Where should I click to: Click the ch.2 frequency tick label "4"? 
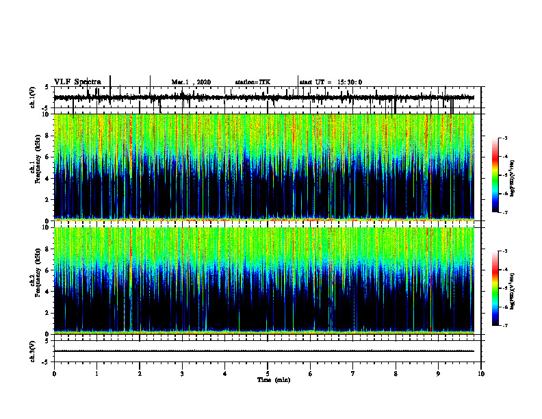tap(48, 292)
